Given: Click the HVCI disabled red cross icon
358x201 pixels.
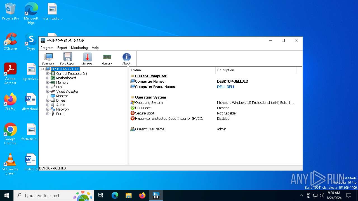Looking at the screenshot, I should coord(133,118).
